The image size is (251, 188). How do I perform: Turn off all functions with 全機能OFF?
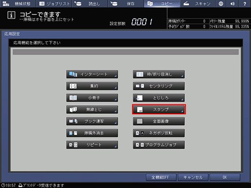(x=161, y=177)
